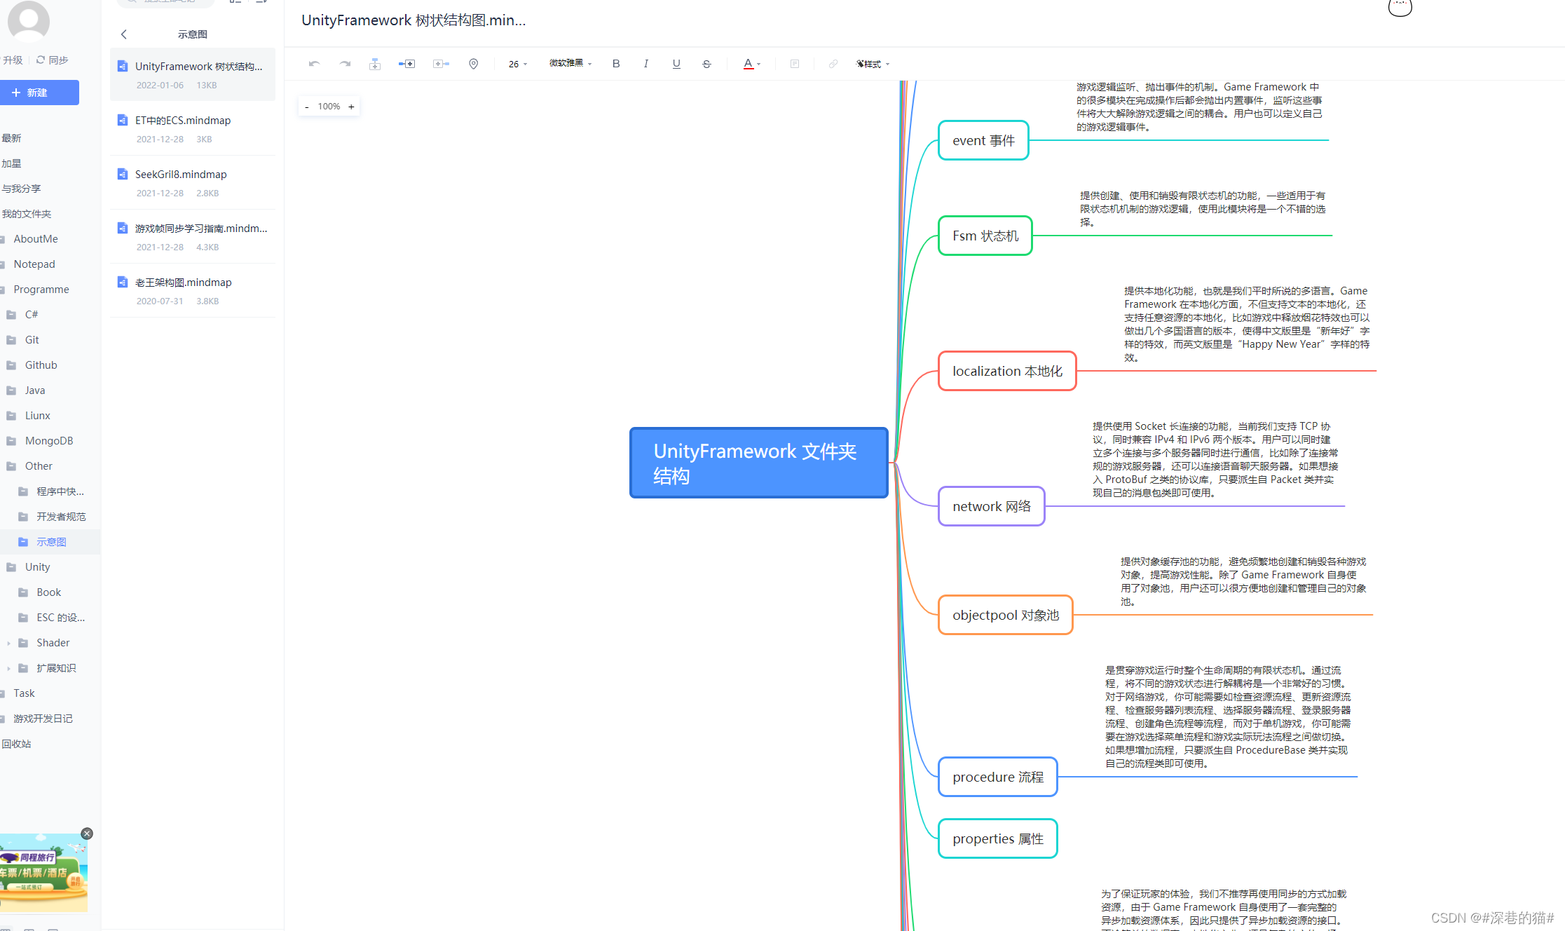This screenshot has height=931, width=1565.
Task: Open the Notepad folder
Action: tap(34, 264)
